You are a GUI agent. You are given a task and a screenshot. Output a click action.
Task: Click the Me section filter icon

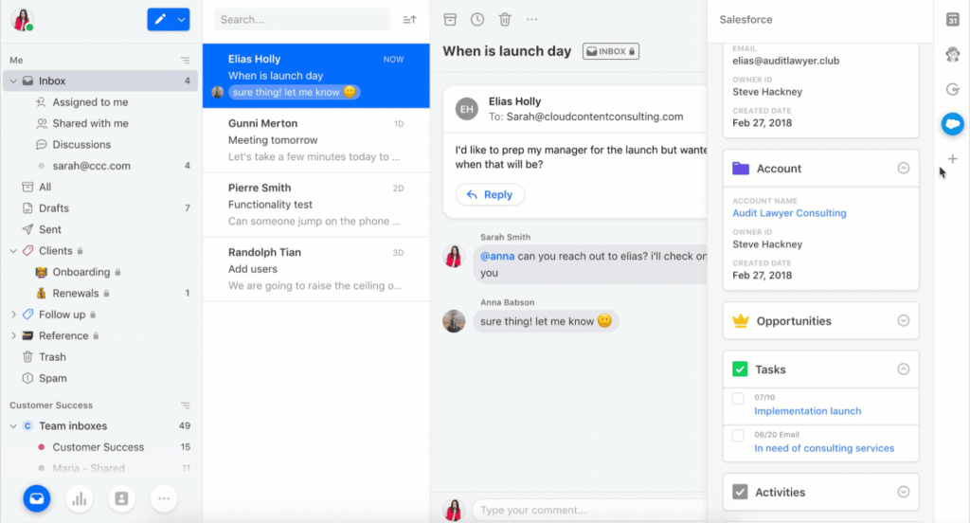tap(185, 61)
